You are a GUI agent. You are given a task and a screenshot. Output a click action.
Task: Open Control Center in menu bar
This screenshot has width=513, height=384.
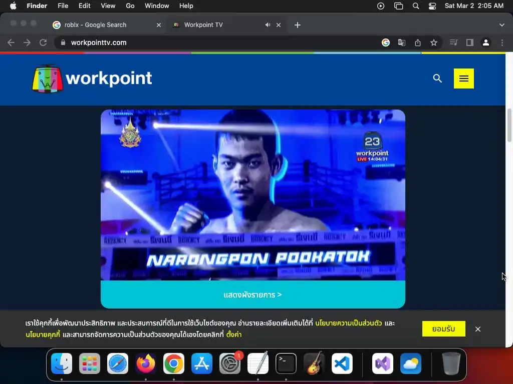pos(432,5)
